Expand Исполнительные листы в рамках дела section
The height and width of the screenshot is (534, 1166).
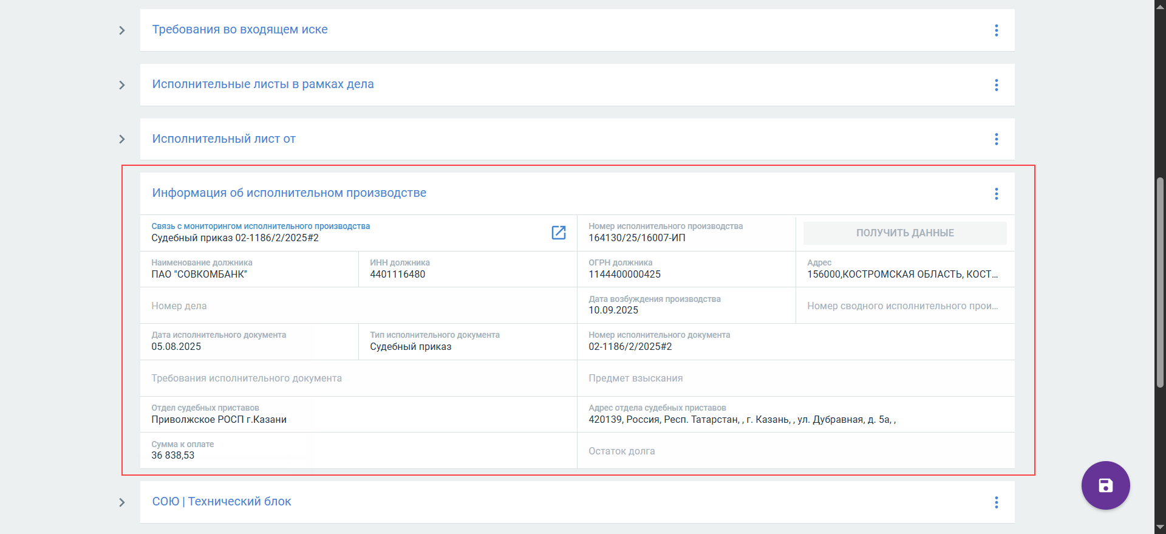point(122,85)
